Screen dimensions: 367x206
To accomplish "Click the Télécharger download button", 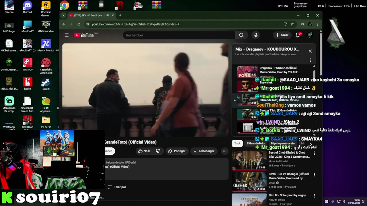I will pos(204,151).
